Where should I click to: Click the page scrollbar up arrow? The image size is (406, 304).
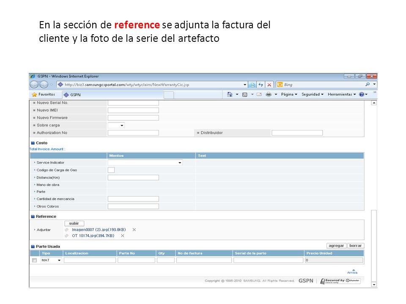point(374,103)
